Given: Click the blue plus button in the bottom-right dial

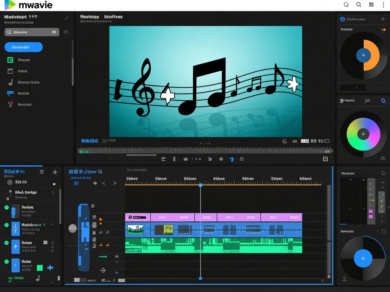Looking at the screenshot, I should [x=363, y=259].
